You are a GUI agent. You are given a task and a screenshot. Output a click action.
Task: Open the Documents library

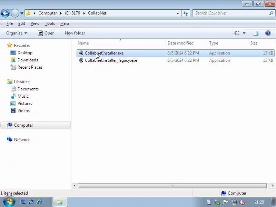click(28, 89)
